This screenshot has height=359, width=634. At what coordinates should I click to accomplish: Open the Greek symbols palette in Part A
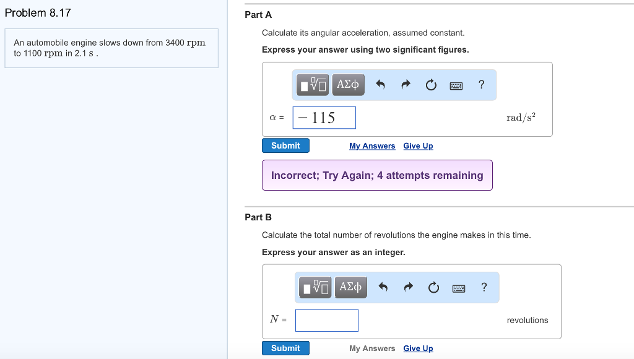349,85
